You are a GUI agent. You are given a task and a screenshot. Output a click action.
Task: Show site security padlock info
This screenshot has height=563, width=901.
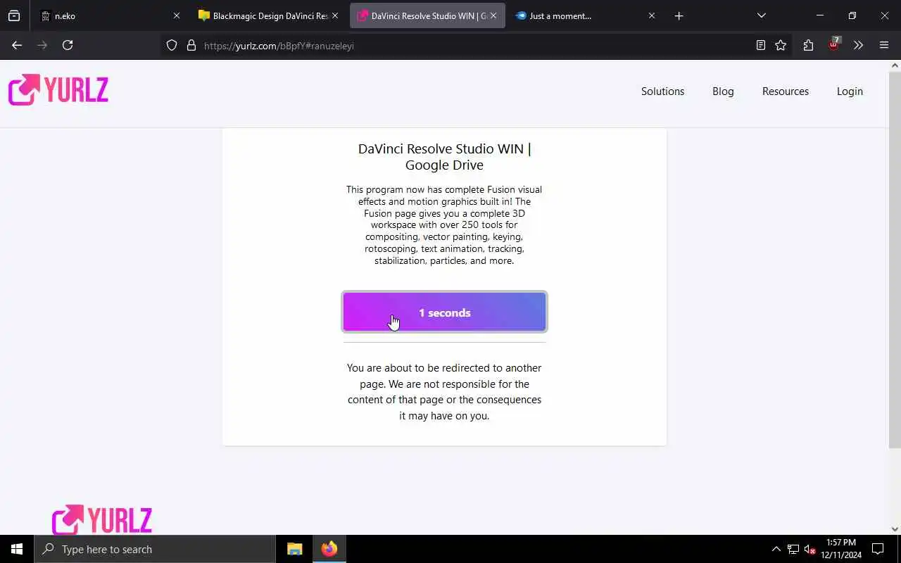(x=191, y=45)
